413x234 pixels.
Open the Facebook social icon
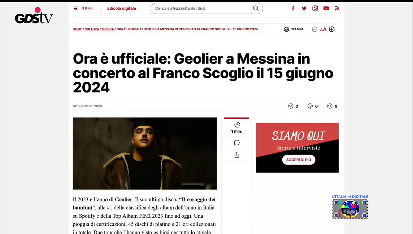(293, 8)
